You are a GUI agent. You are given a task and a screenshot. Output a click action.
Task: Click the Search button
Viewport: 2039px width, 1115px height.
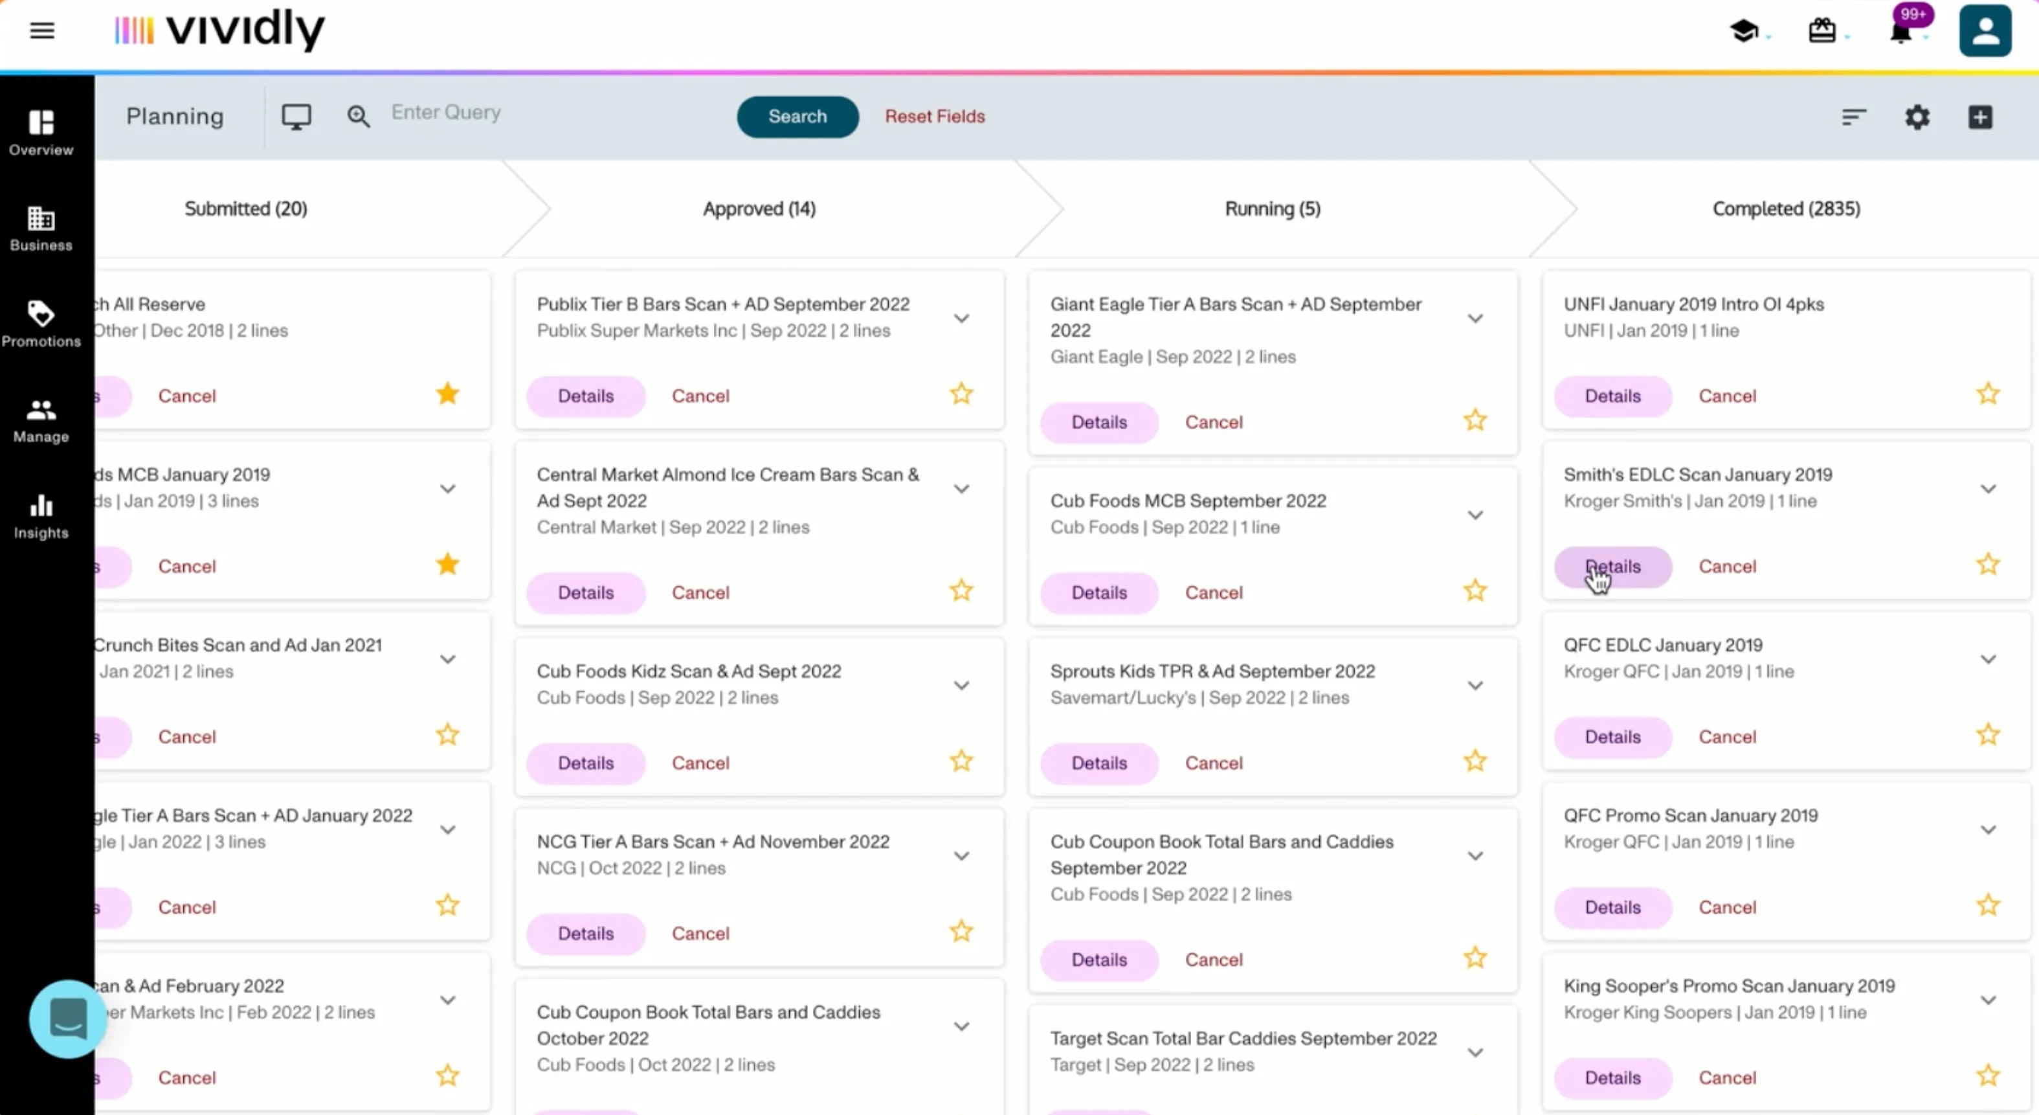797,117
